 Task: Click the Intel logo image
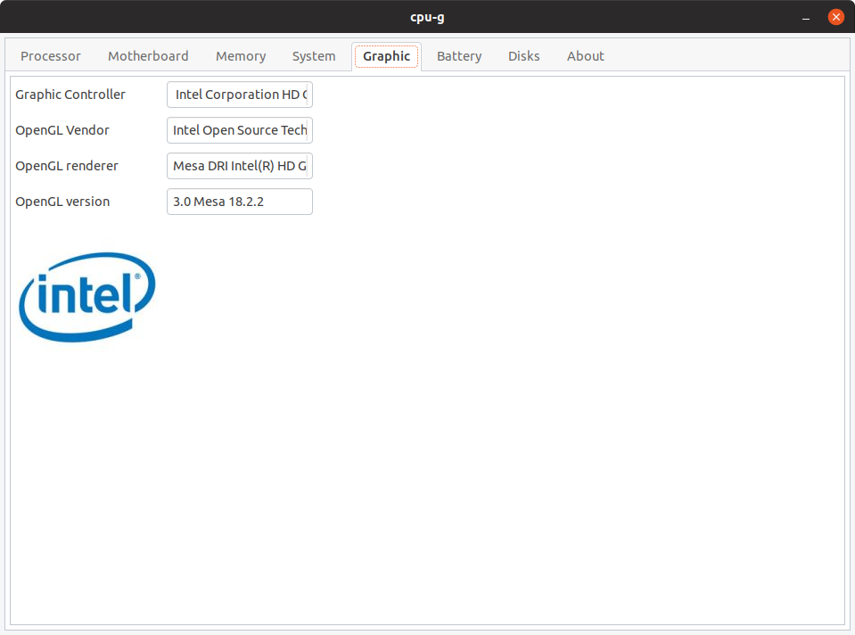(x=87, y=297)
